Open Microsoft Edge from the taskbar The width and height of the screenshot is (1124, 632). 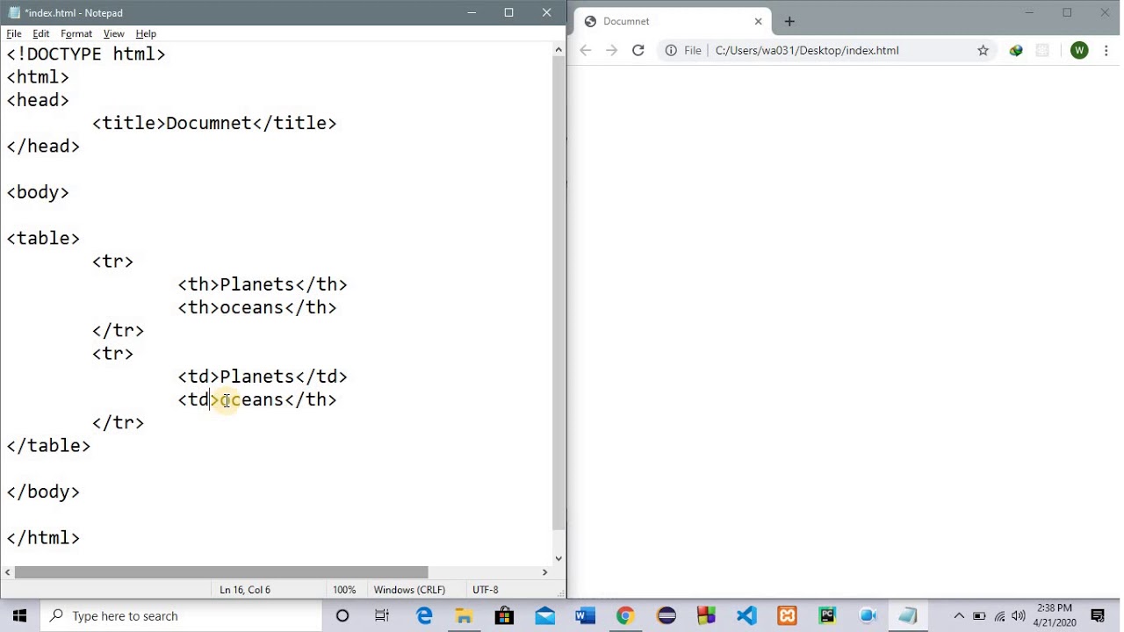(x=424, y=616)
